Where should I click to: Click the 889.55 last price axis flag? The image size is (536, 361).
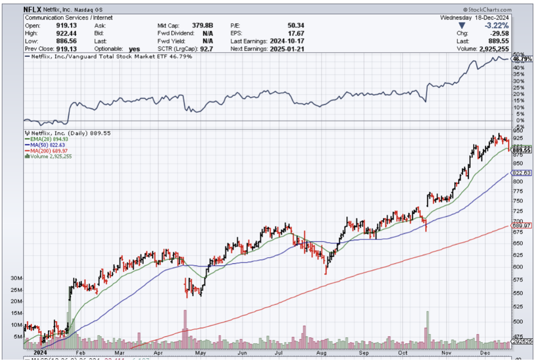coord(521,150)
